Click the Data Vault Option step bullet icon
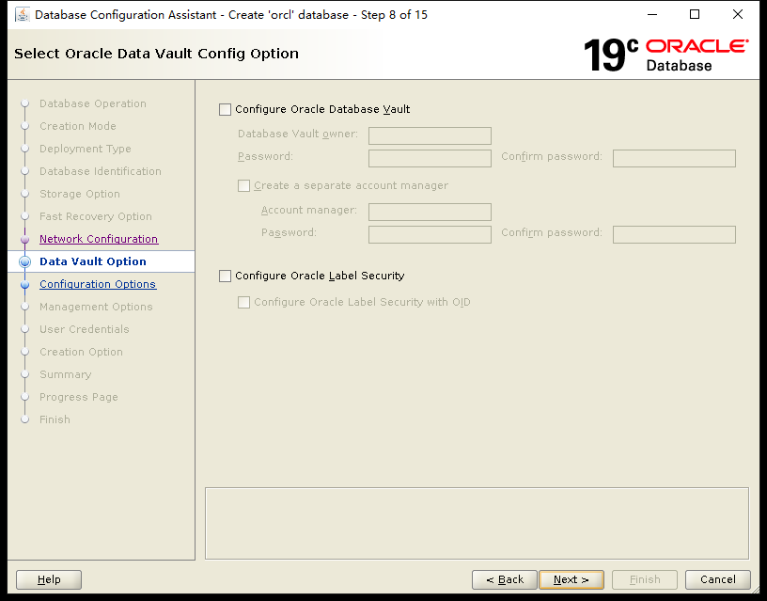The width and height of the screenshot is (767, 601). [x=25, y=261]
